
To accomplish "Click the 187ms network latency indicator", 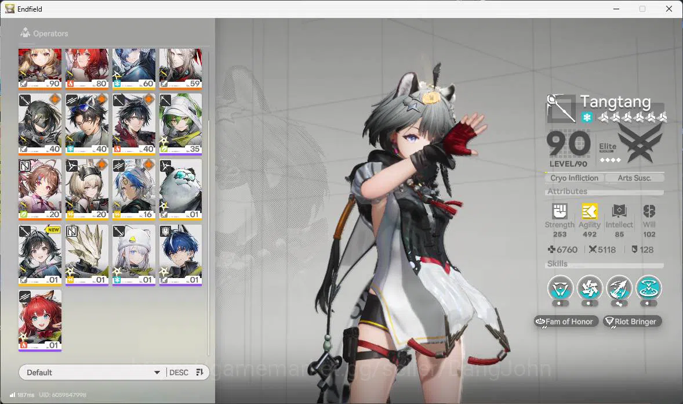I will coord(22,395).
